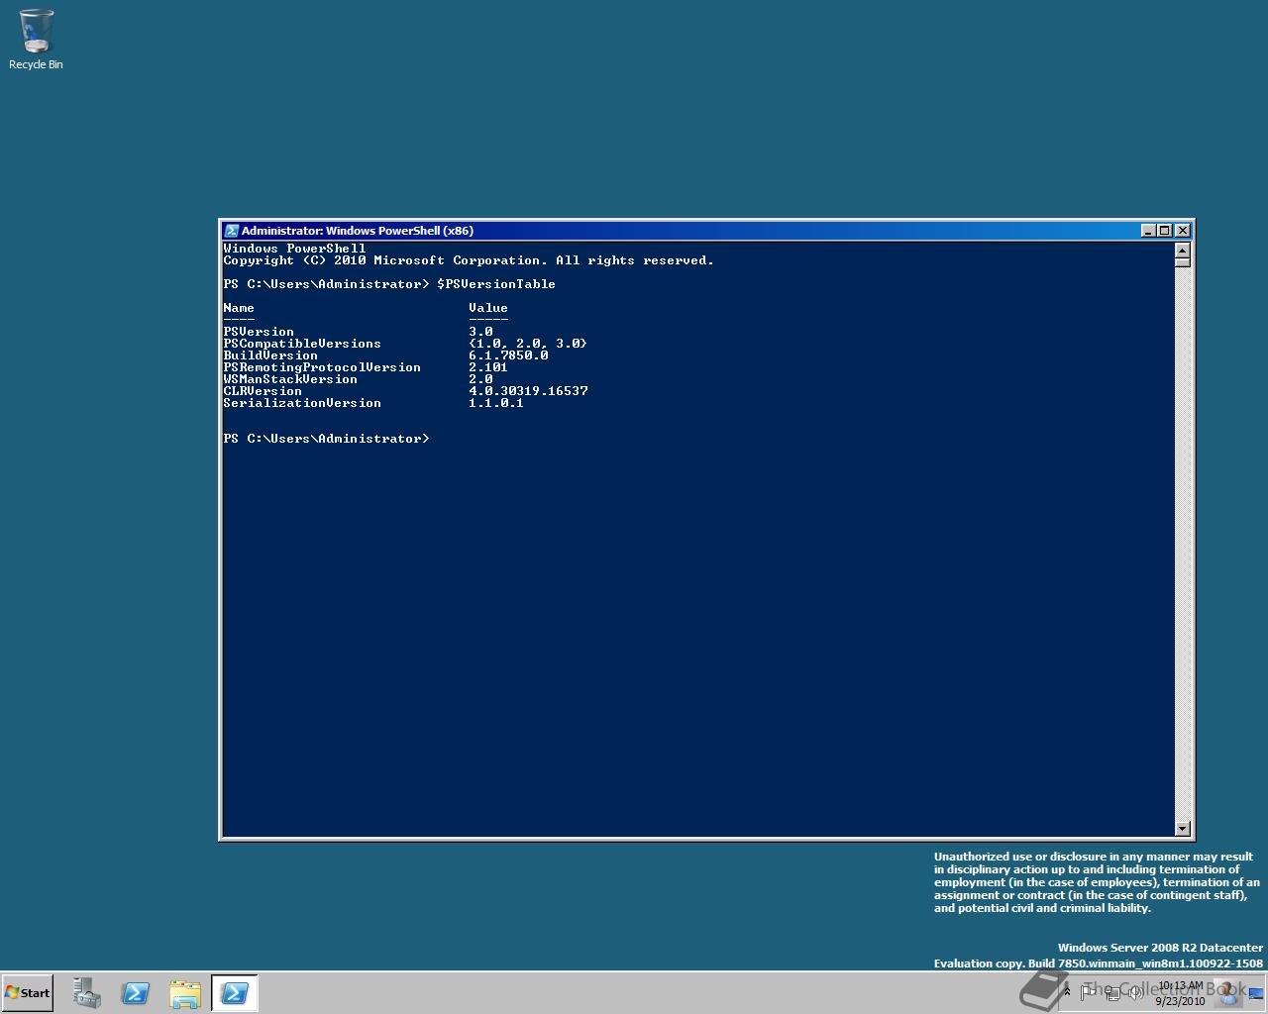
Task: Click the 'PSVersion' row name
Action: pyautogui.click(x=259, y=332)
